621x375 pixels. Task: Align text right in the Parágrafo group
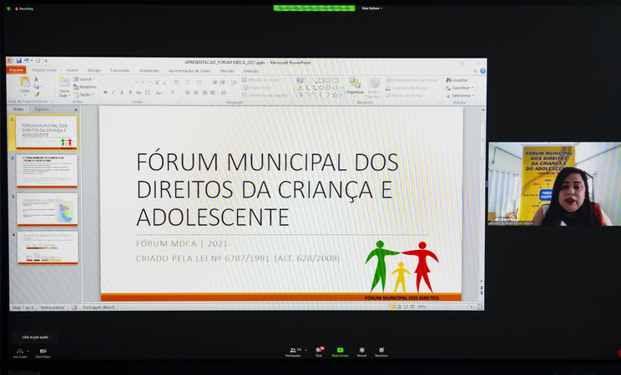pyautogui.click(x=204, y=92)
